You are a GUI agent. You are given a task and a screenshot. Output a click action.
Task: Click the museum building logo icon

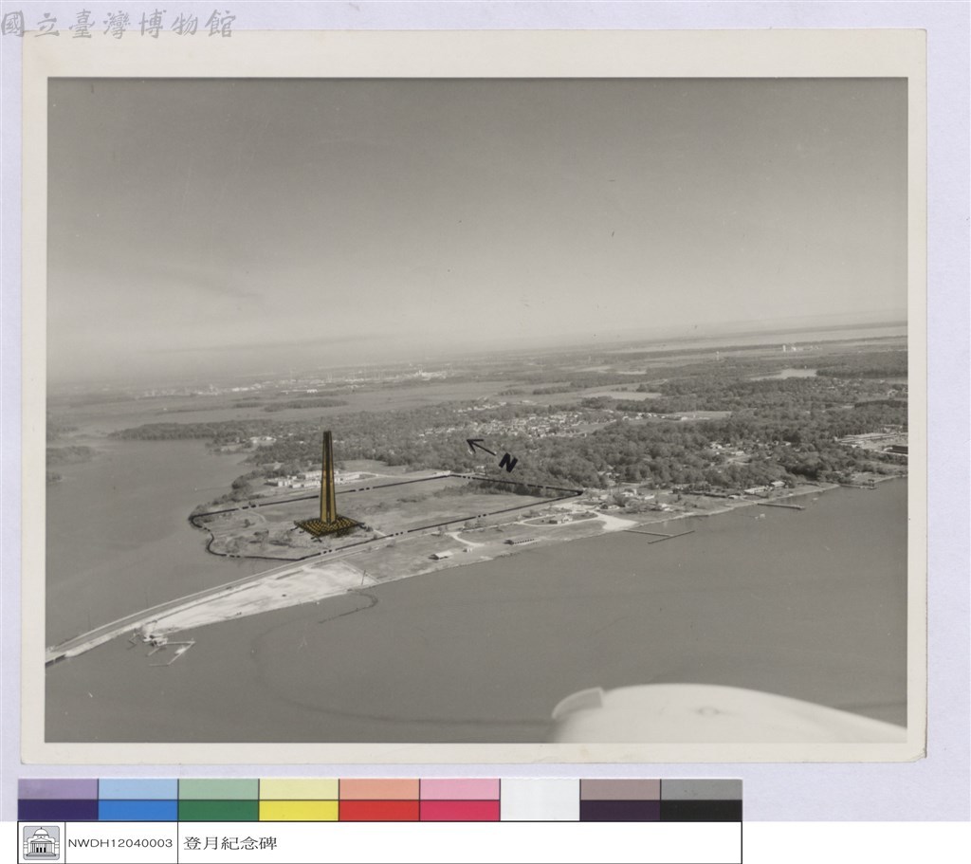(42, 842)
